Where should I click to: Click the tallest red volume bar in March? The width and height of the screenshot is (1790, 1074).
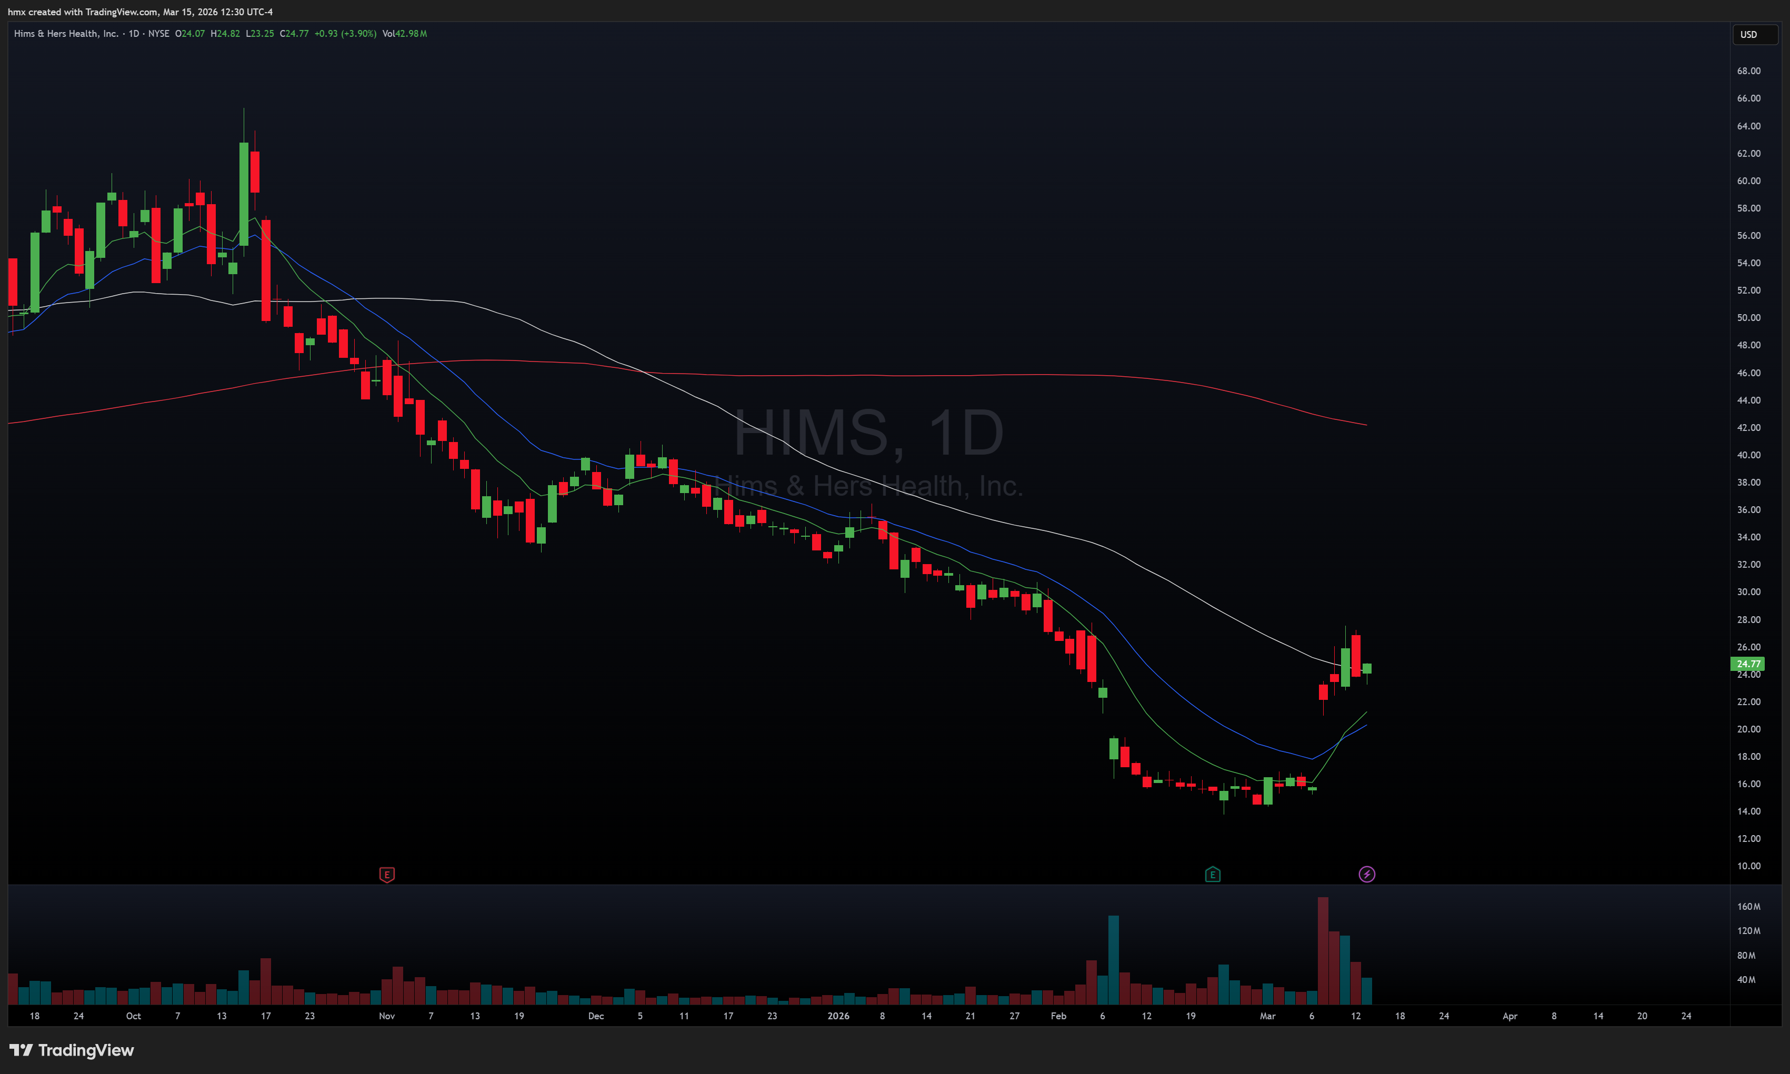click(x=1323, y=949)
